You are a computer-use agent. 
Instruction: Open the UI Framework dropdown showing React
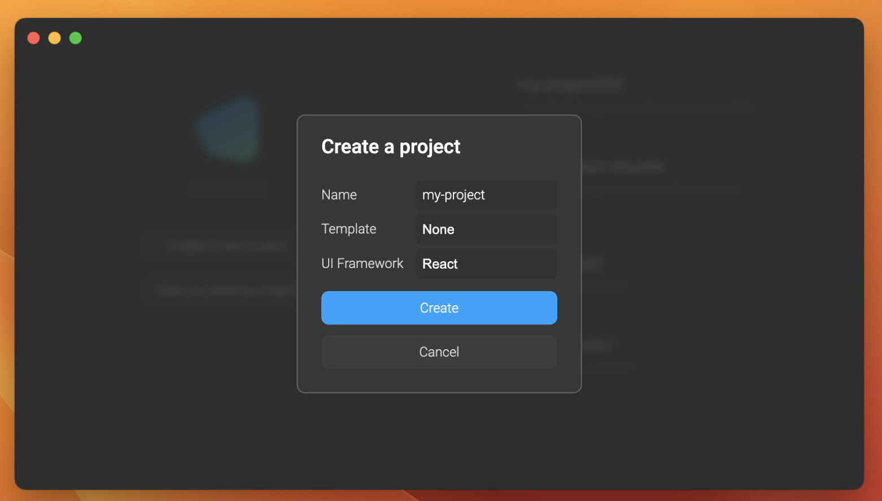pos(486,263)
